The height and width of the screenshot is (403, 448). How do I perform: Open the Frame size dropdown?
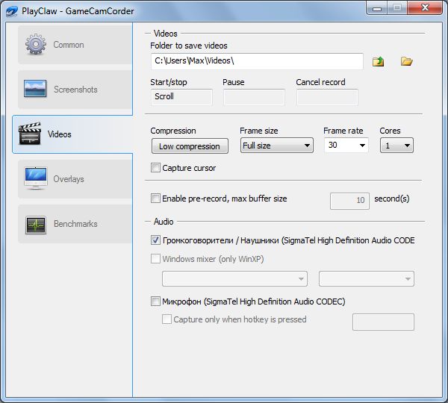pos(276,146)
